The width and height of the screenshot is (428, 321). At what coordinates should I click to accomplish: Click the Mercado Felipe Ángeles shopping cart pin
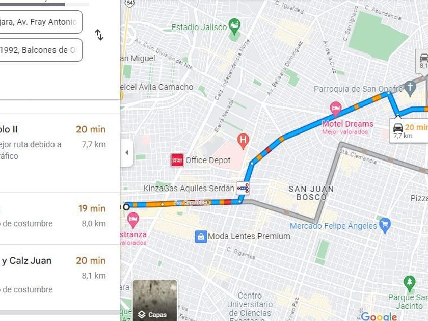385,225
